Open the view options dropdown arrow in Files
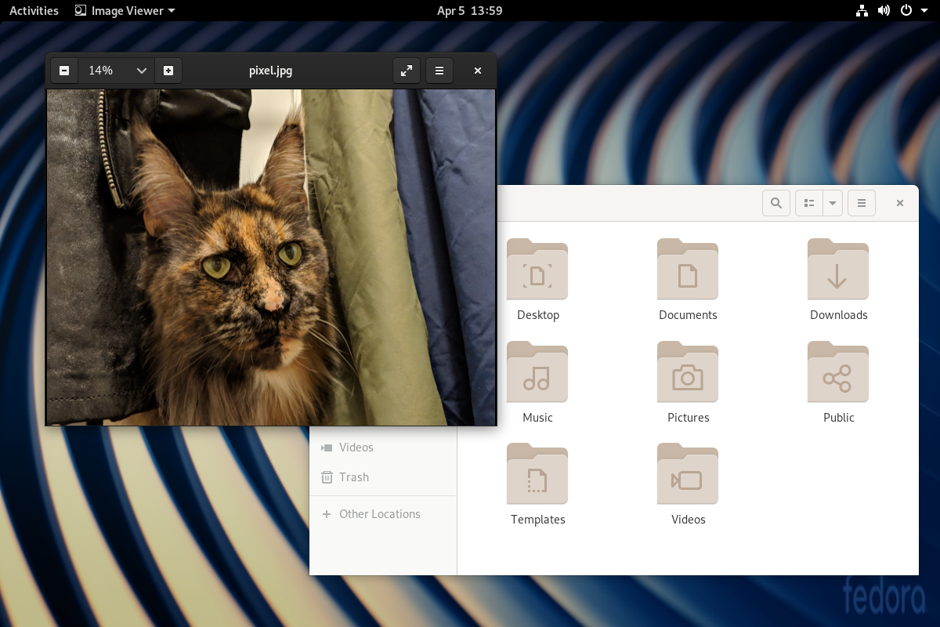The image size is (940, 627). (x=832, y=202)
